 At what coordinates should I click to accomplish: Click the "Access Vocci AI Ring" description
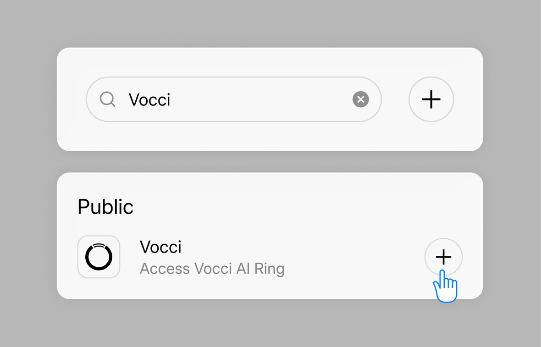pos(212,269)
